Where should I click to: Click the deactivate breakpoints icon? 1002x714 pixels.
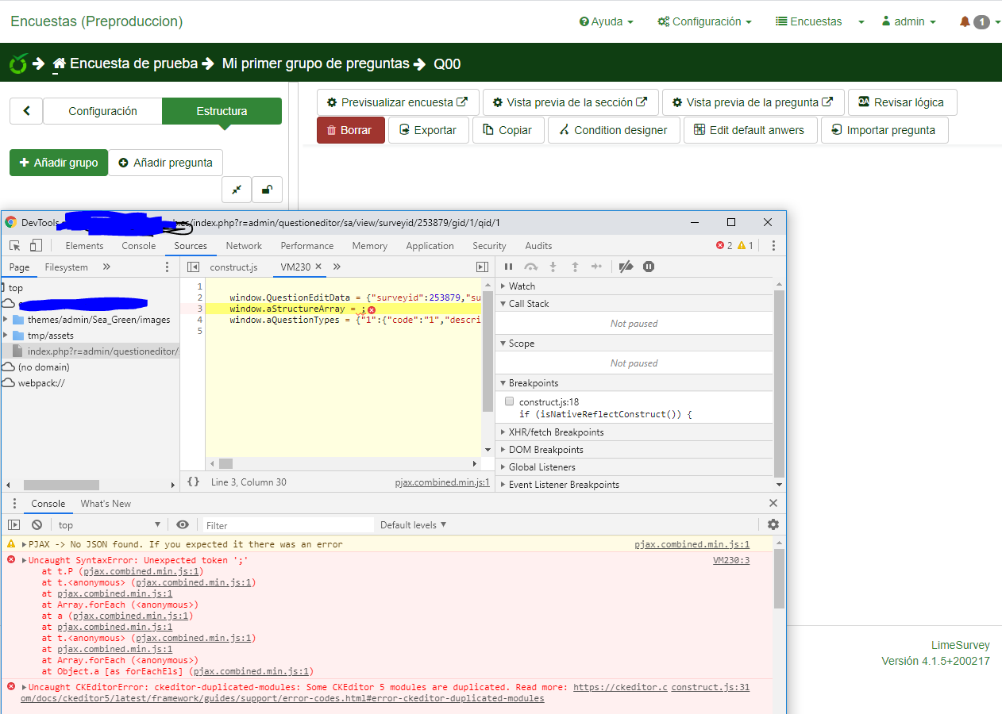626,267
